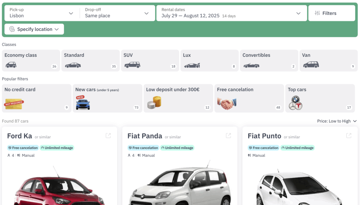Click the Manual gearbox icon on Fiat Punto
This screenshot has height=205, width=360.
(249, 155)
